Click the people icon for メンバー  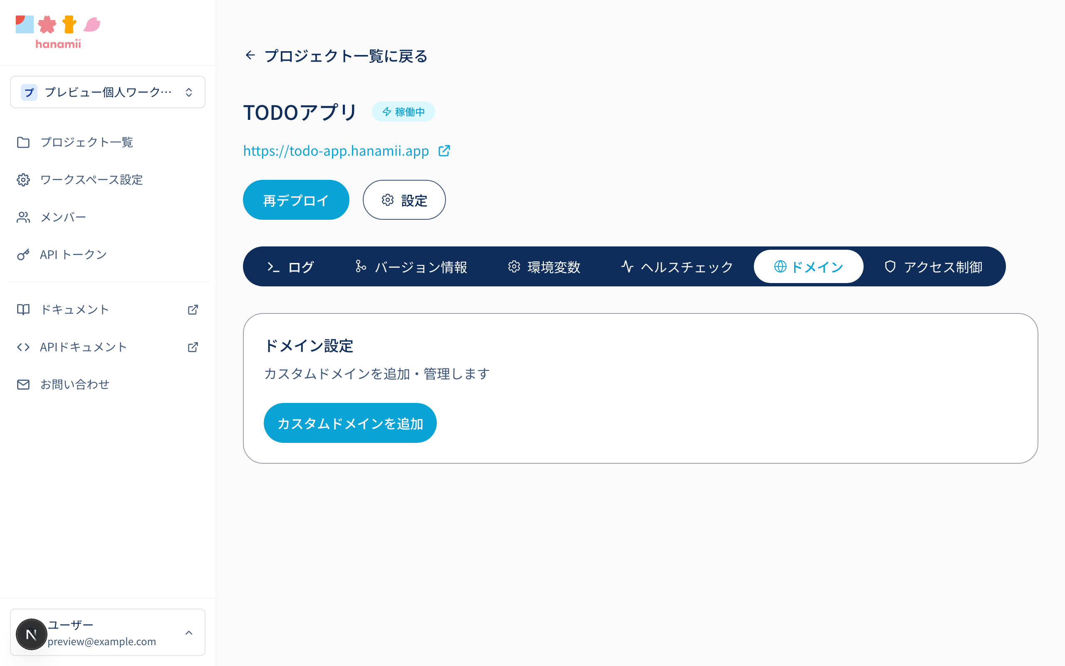point(23,217)
